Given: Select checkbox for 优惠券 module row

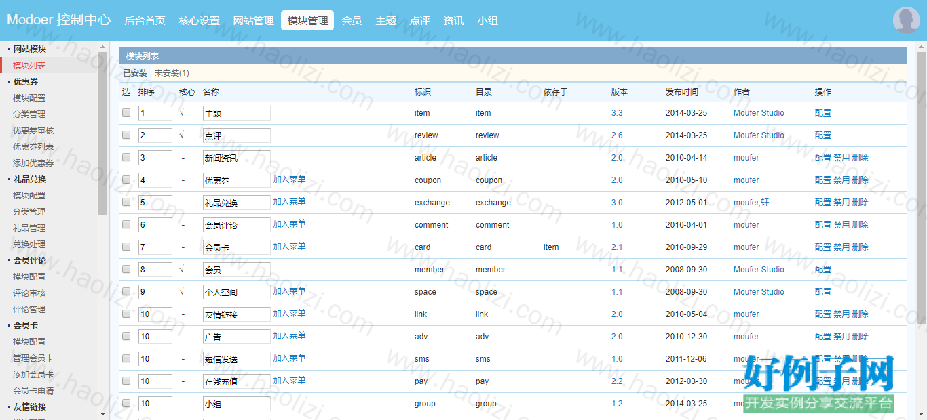Looking at the screenshot, I should [126, 180].
